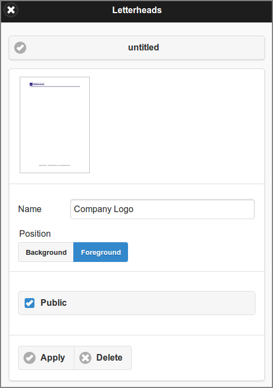The width and height of the screenshot is (273, 388).
Task: Delete this letterhead
Action: 103,358
